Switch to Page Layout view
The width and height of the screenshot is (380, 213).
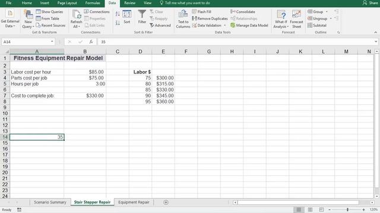(x=310, y=209)
